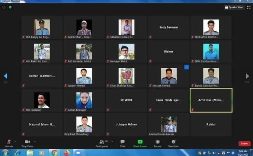The height and width of the screenshot is (156, 253).
Task: Open the Chat panel
Action: 122,143
